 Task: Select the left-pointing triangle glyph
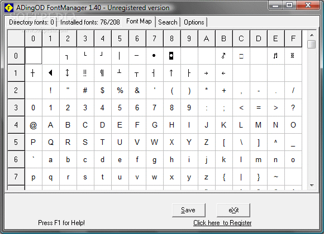(x=51, y=73)
